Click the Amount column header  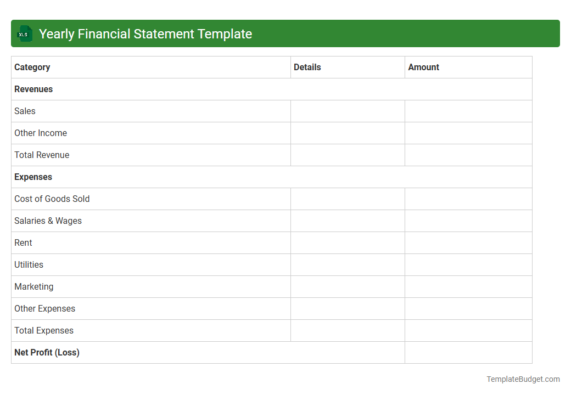coord(423,67)
